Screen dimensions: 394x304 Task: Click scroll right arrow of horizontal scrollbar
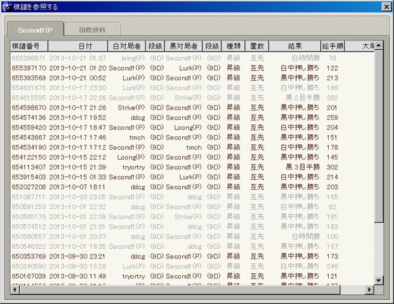(369, 289)
